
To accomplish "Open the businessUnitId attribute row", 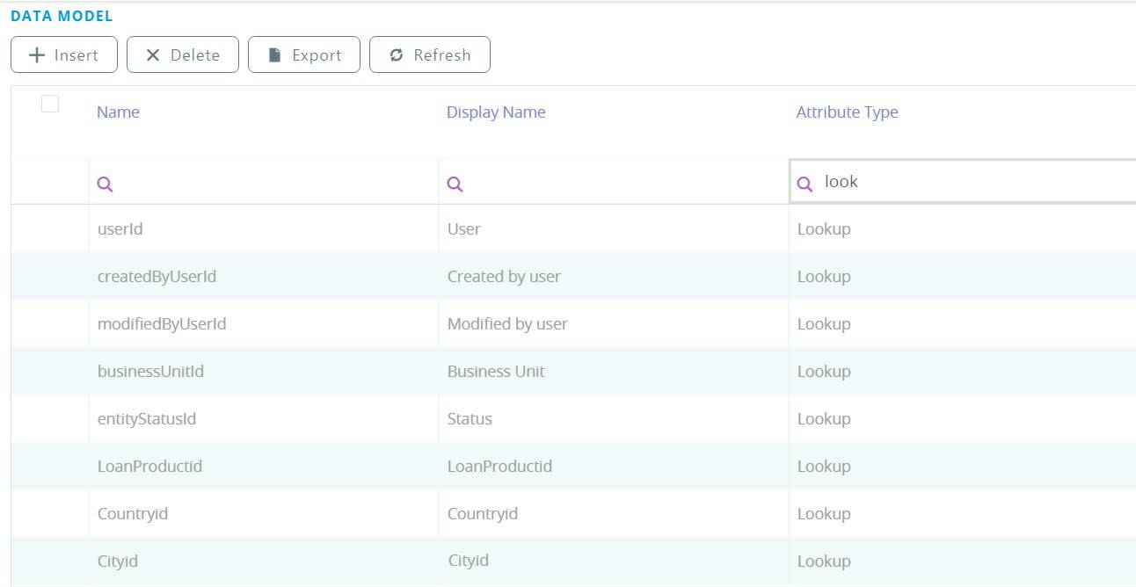I will [x=150, y=372].
